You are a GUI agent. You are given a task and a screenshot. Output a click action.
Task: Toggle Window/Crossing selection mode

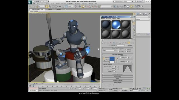(56, 7)
